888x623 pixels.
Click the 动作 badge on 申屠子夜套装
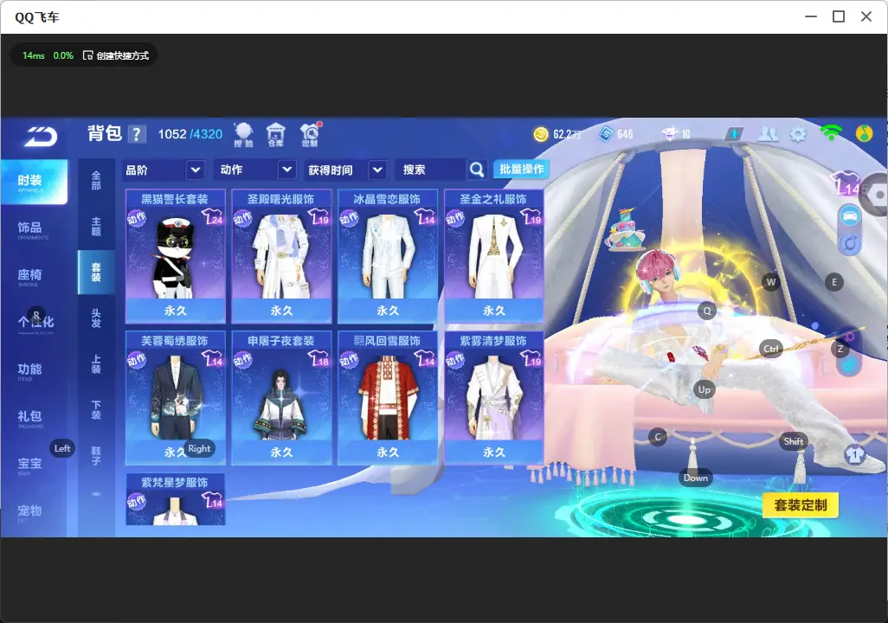click(242, 360)
